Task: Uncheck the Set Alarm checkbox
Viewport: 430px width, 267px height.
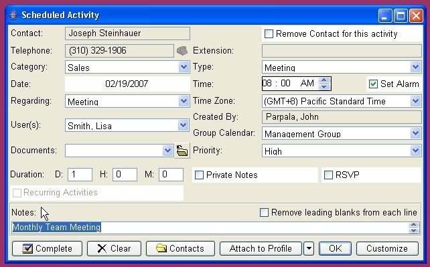Action: coord(373,84)
